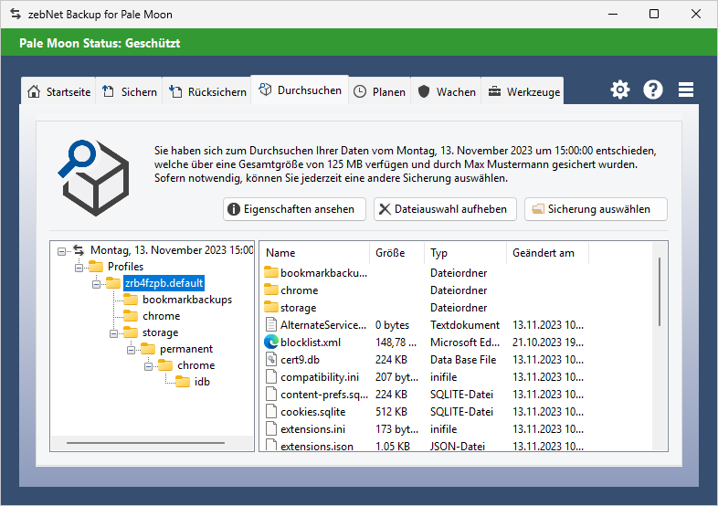Switch to the Sichern tab
The height and width of the screenshot is (506, 718).
pos(130,92)
